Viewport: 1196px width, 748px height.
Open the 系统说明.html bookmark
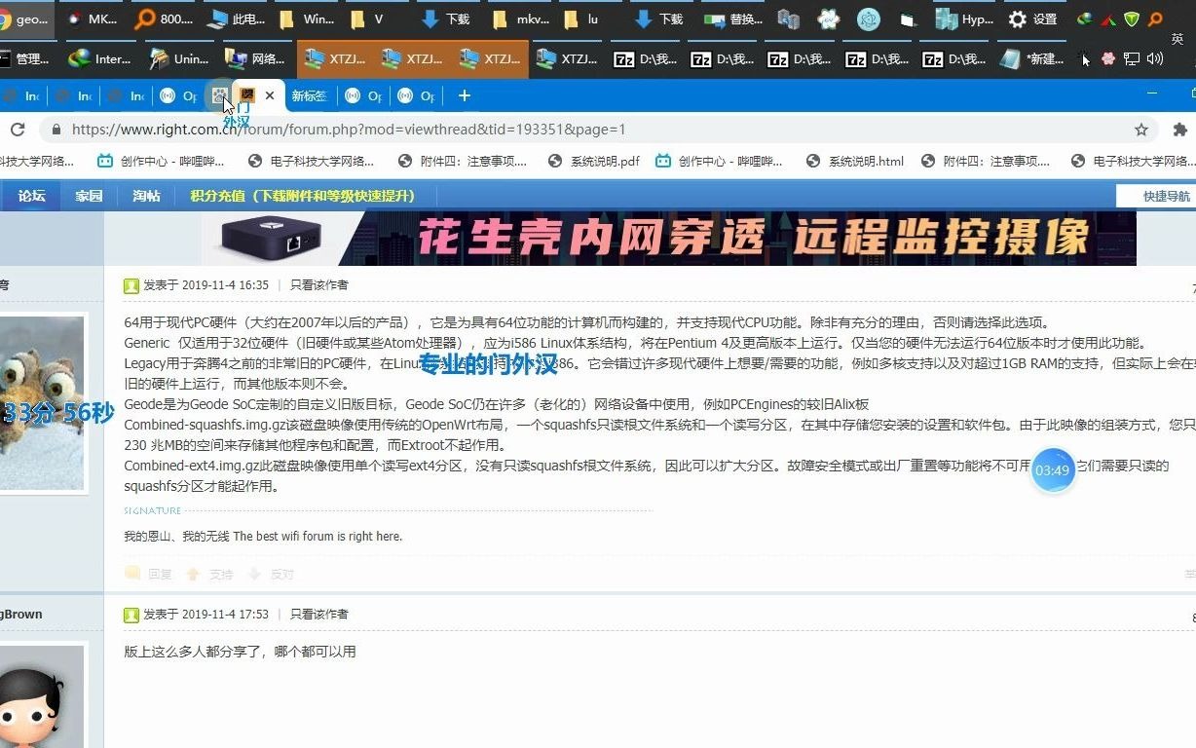point(855,161)
